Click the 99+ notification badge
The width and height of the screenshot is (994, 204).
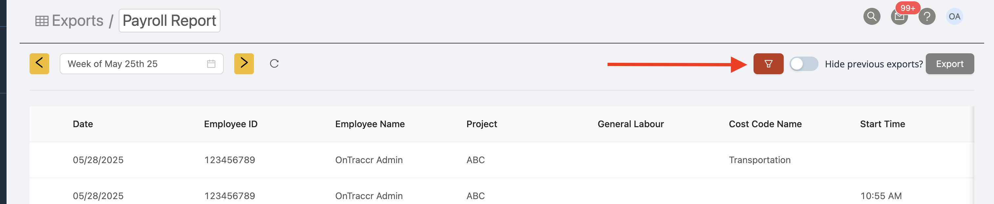(x=908, y=8)
